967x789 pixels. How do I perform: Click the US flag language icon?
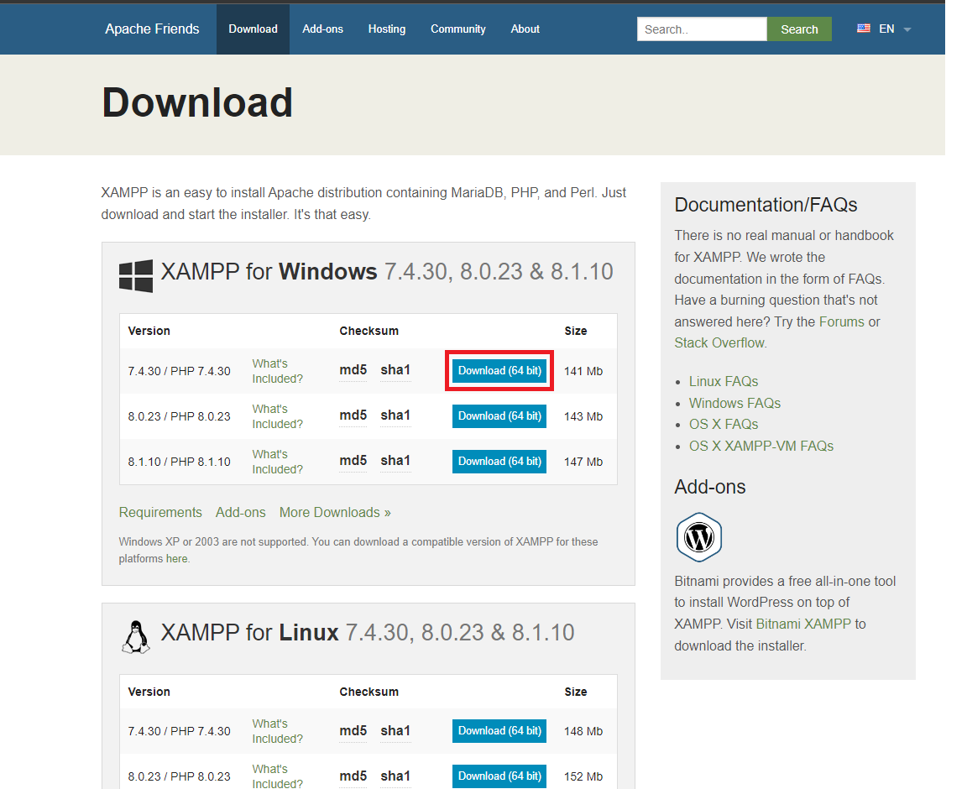point(864,29)
